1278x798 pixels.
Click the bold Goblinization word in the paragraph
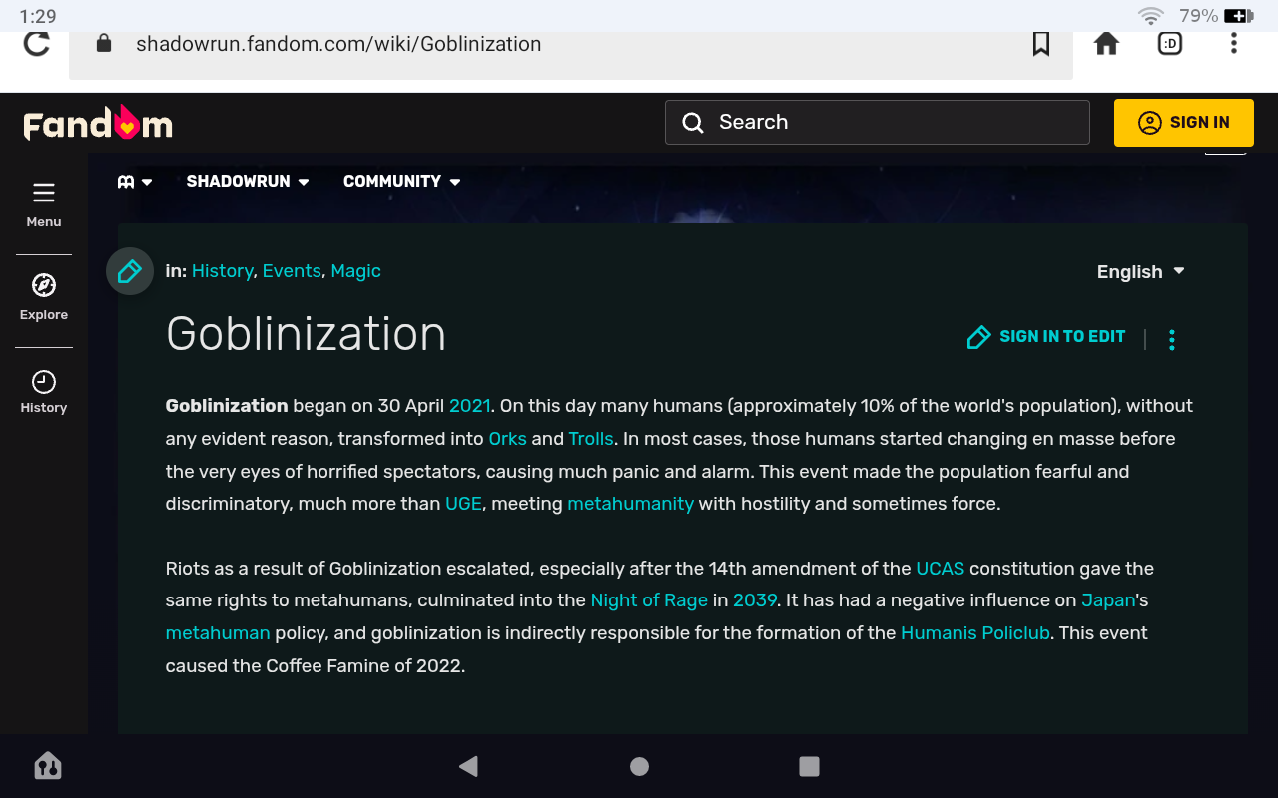[x=227, y=406]
